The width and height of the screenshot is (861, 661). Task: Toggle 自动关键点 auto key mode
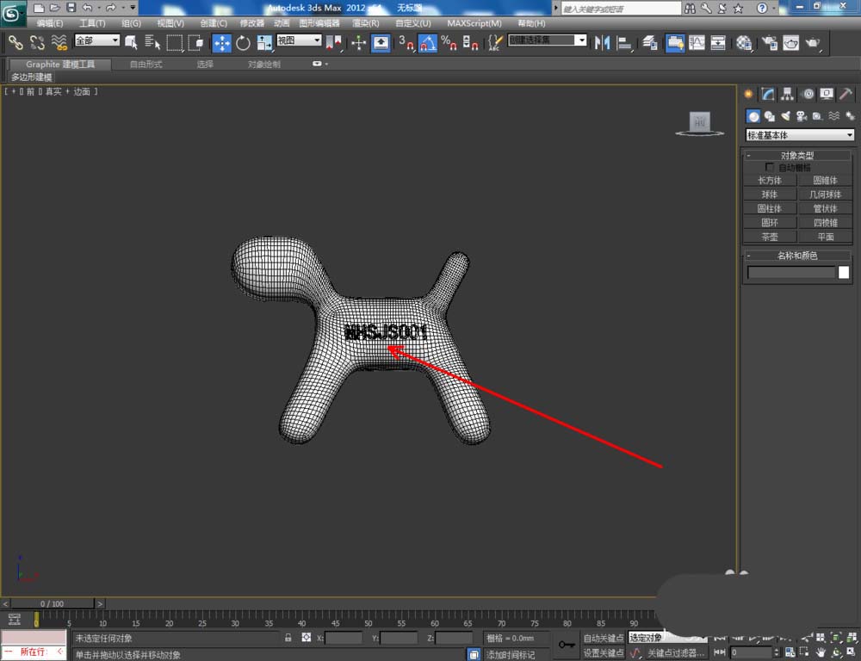point(603,638)
